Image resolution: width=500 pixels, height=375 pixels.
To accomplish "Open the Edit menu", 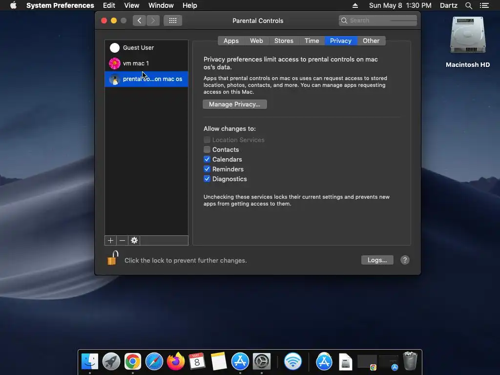I will [x=109, y=5].
